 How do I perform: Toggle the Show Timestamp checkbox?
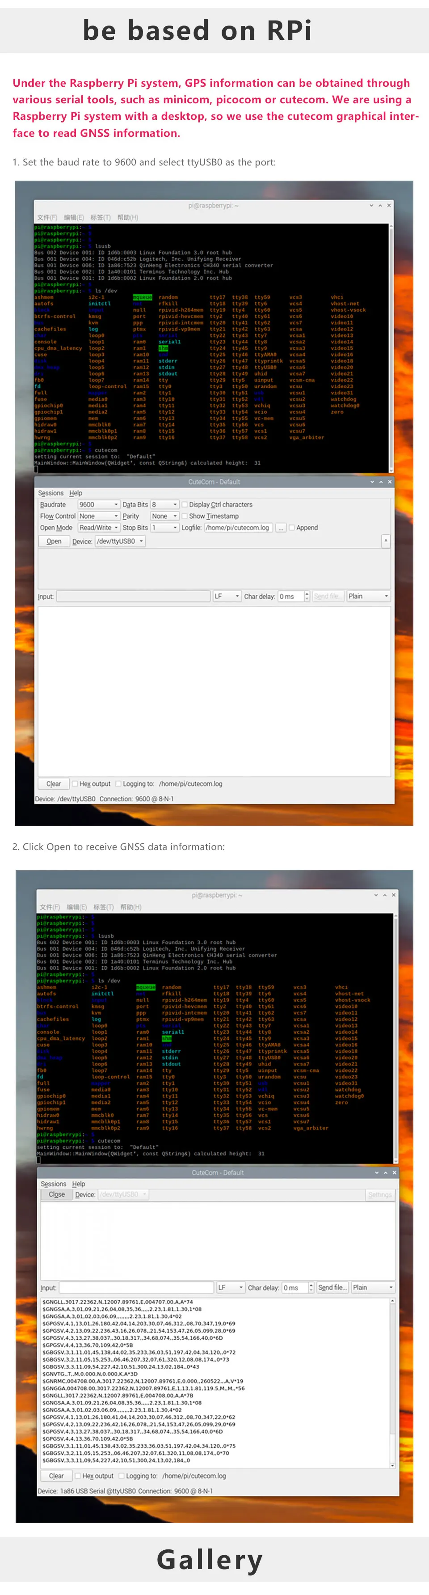185,516
